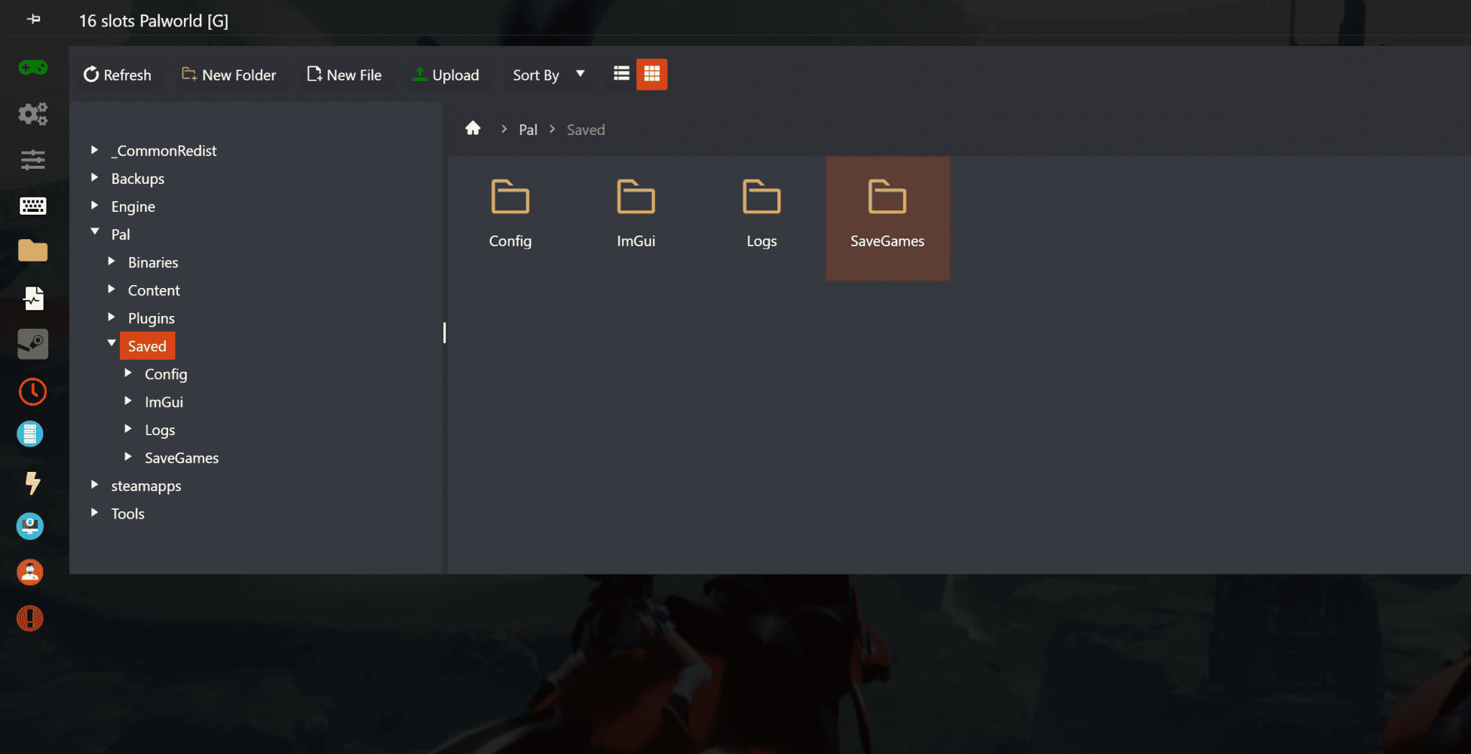
Task: Select Pal in the breadcrumb path
Action: pos(528,129)
